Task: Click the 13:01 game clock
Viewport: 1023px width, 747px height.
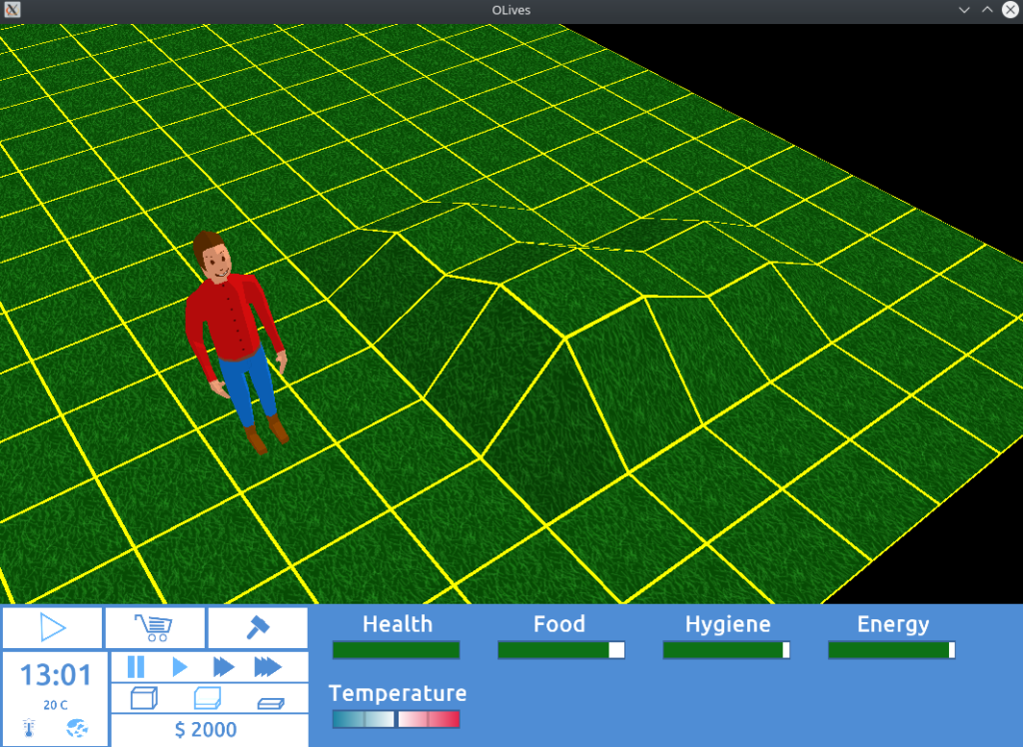Action: point(56,675)
